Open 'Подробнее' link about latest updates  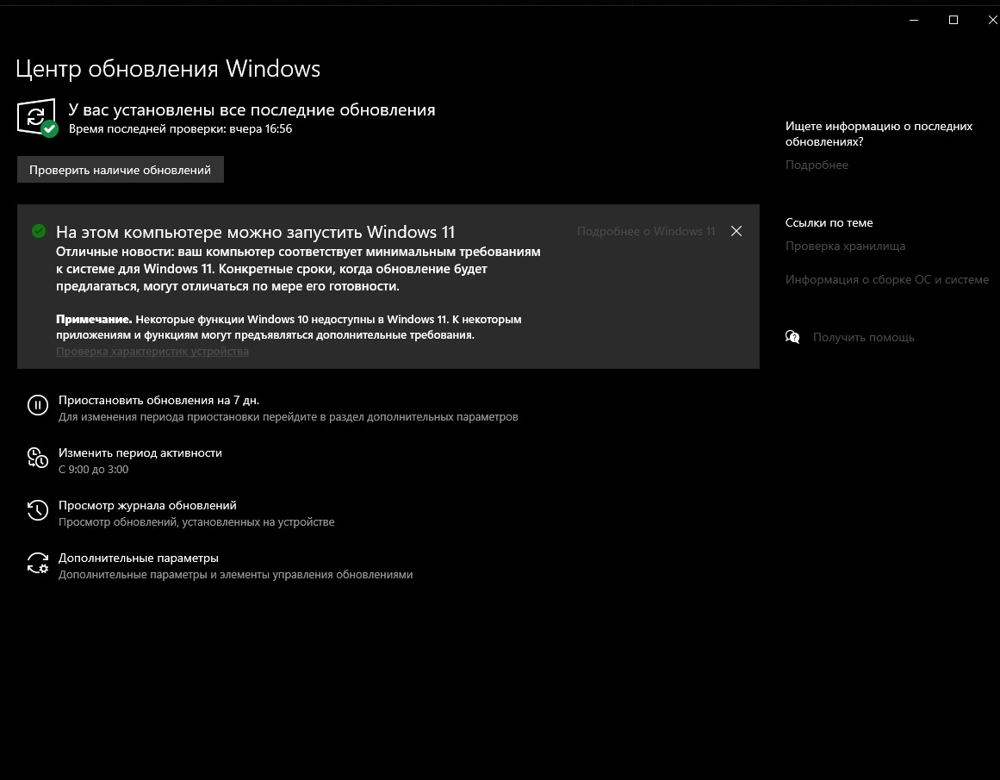(817, 165)
